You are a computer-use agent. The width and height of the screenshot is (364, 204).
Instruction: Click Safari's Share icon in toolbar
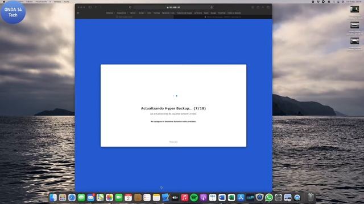coord(258,7)
